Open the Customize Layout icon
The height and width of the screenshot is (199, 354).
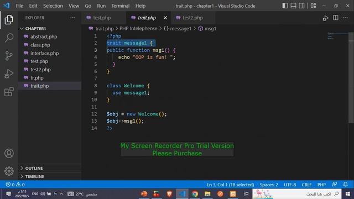point(314,6)
